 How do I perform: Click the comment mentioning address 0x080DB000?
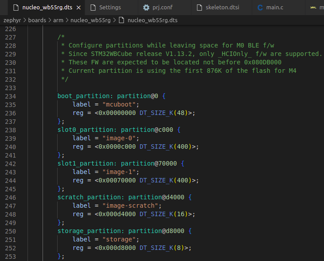tap(171, 63)
